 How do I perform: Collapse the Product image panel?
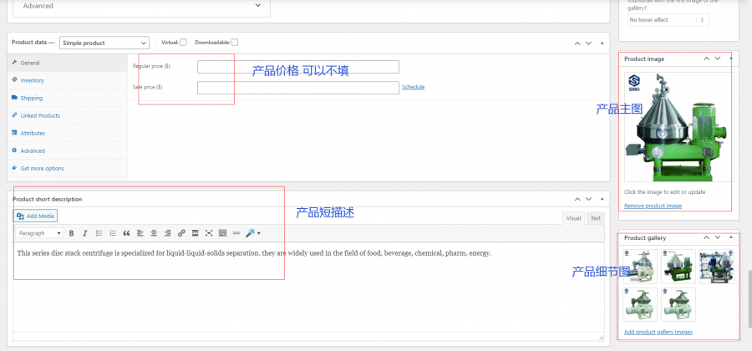coord(731,58)
